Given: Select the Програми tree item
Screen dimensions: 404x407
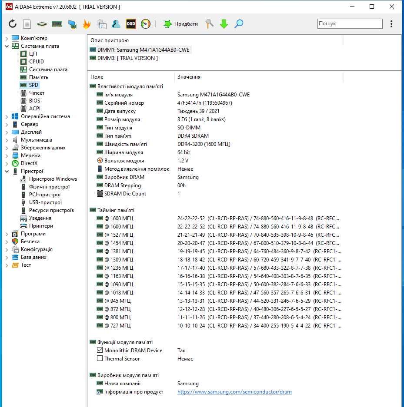Looking at the screenshot, I should click(33, 234).
